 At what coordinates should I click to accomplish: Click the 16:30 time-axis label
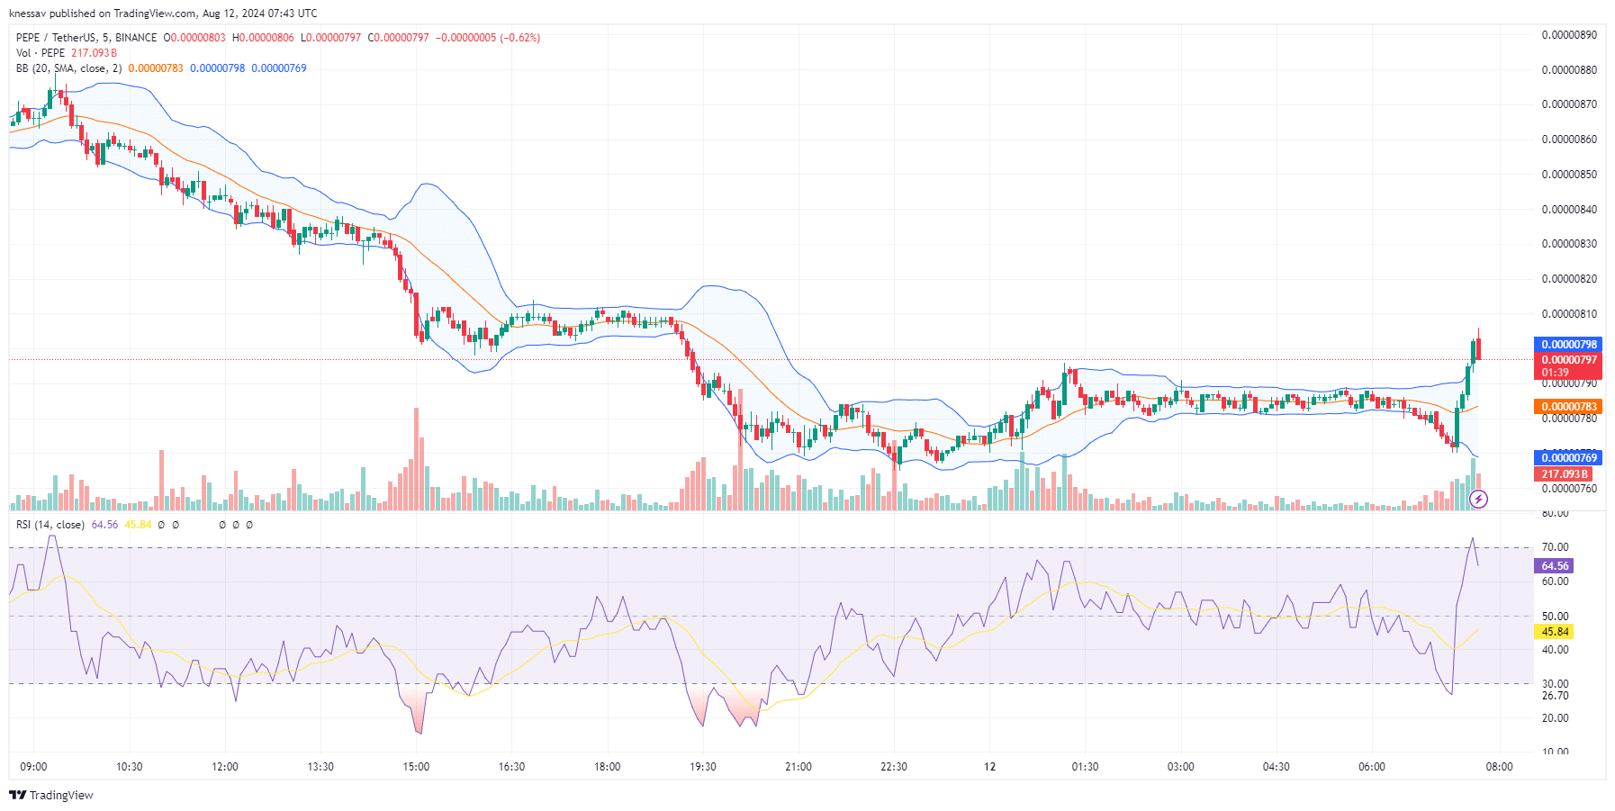(511, 767)
